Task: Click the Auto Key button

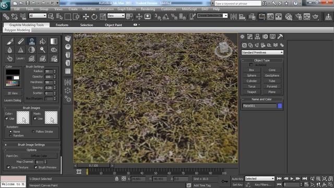Action: pyautogui.click(x=237, y=179)
